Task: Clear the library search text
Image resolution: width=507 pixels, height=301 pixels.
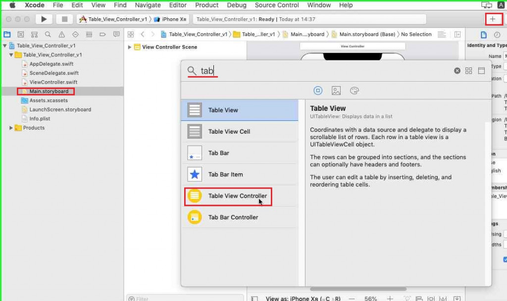Action: click(457, 70)
